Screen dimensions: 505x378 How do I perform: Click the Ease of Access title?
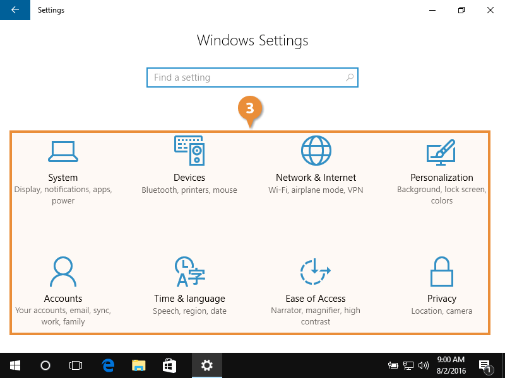[x=316, y=298]
